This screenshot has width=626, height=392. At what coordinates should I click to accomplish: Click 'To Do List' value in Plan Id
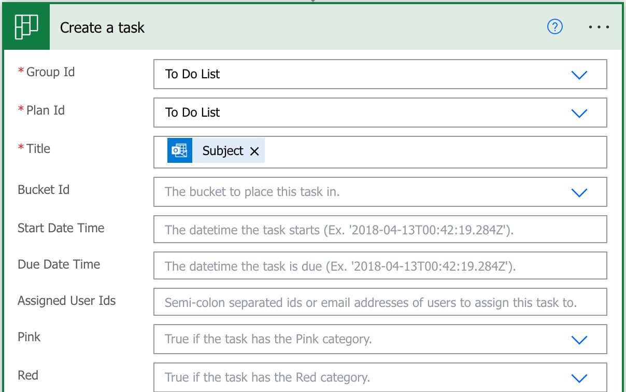click(x=192, y=113)
